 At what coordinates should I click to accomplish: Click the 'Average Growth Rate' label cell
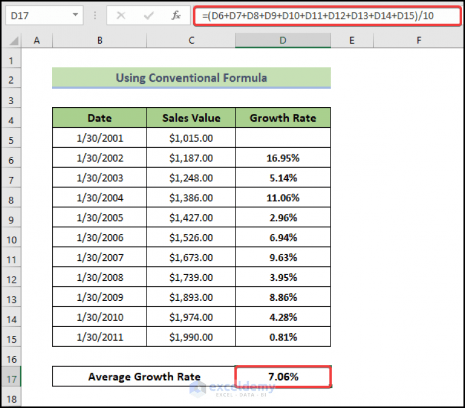point(144,377)
